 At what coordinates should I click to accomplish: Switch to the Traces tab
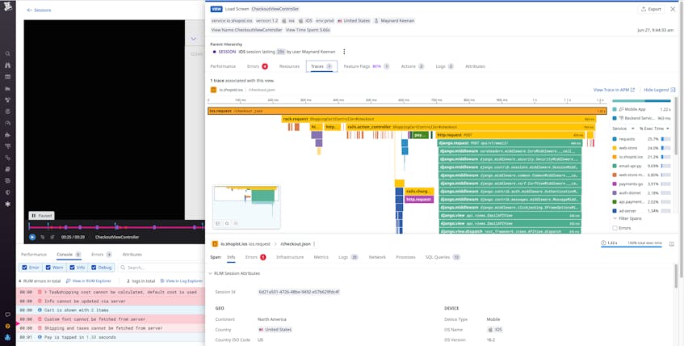(321, 66)
